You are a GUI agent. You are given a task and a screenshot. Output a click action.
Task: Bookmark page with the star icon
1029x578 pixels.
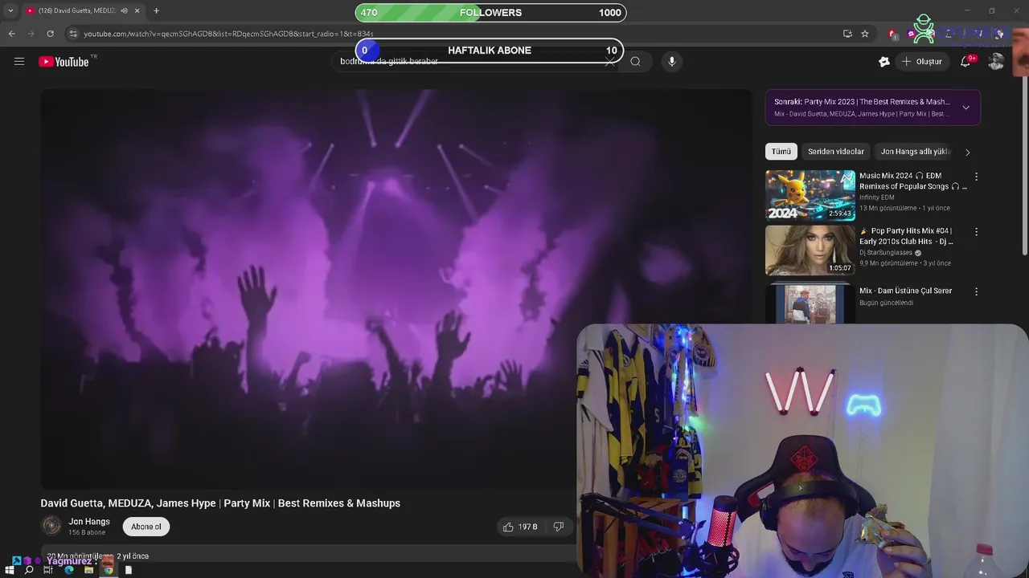(x=865, y=34)
